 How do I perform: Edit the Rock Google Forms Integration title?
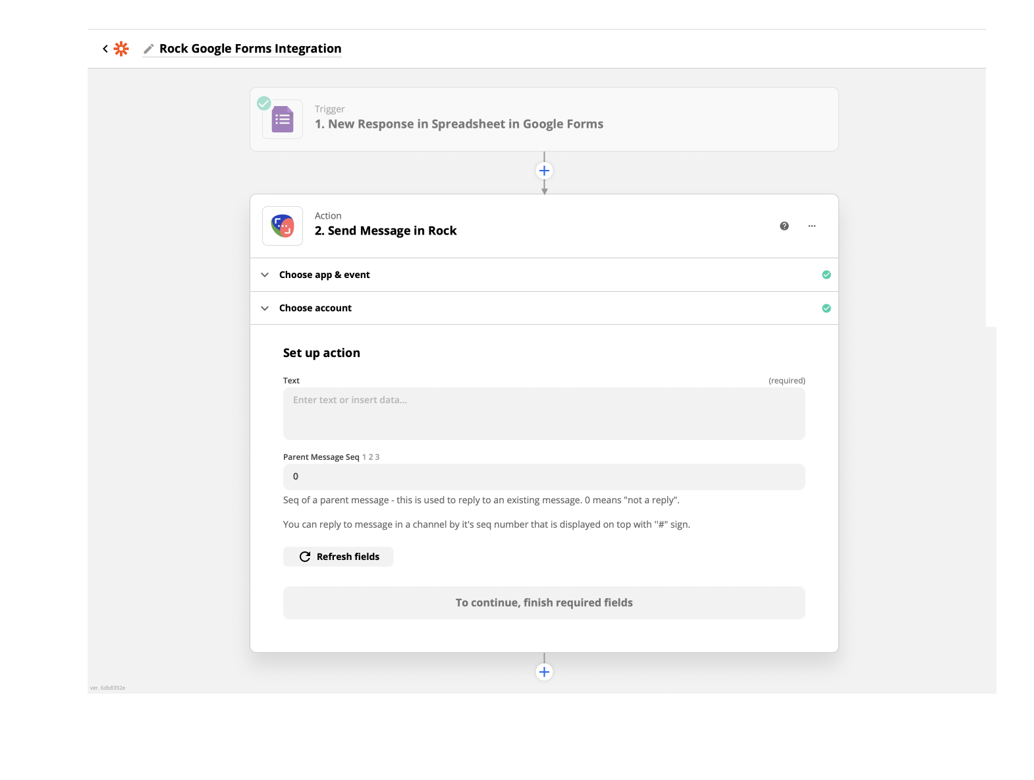(x=250, y=49)
